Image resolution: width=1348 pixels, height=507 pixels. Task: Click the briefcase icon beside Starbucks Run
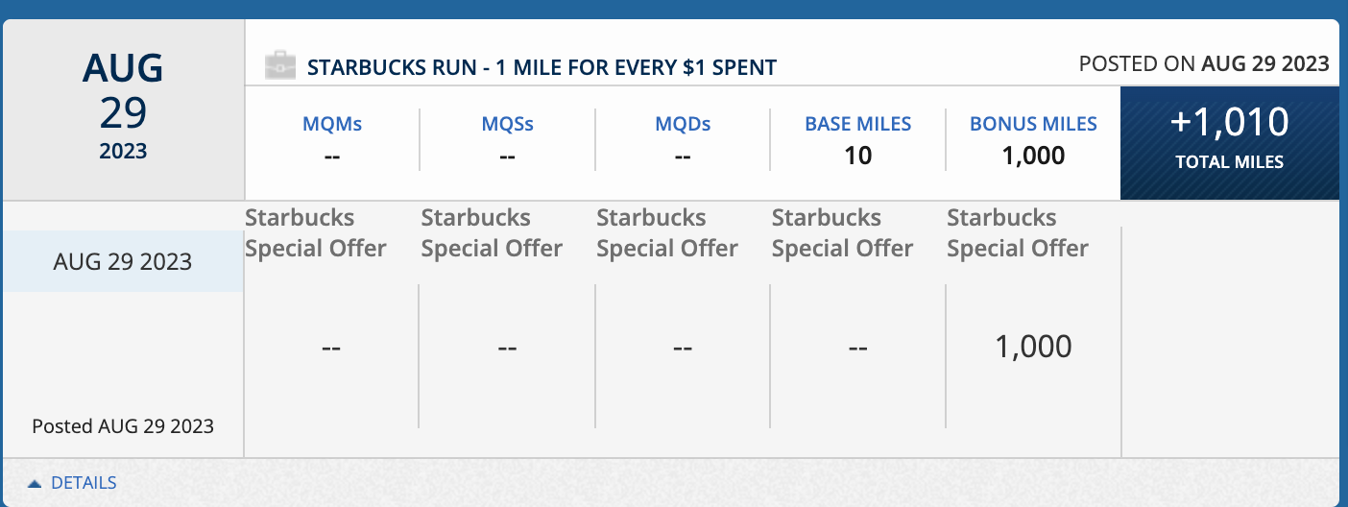tap(280, 66)
